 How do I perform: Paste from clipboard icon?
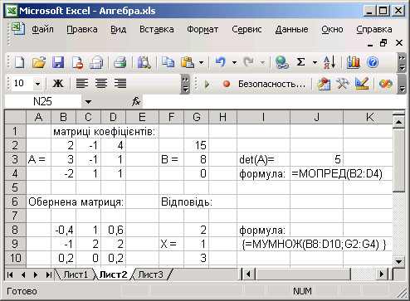[188, 62]
